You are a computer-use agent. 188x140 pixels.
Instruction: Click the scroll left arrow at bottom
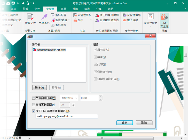coord(29,138)
